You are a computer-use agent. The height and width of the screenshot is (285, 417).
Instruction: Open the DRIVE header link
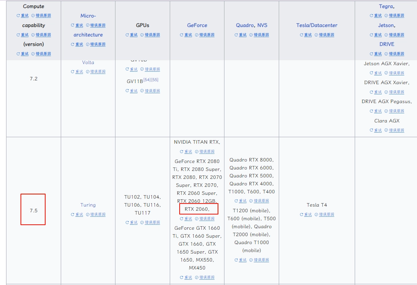point(387,44)
